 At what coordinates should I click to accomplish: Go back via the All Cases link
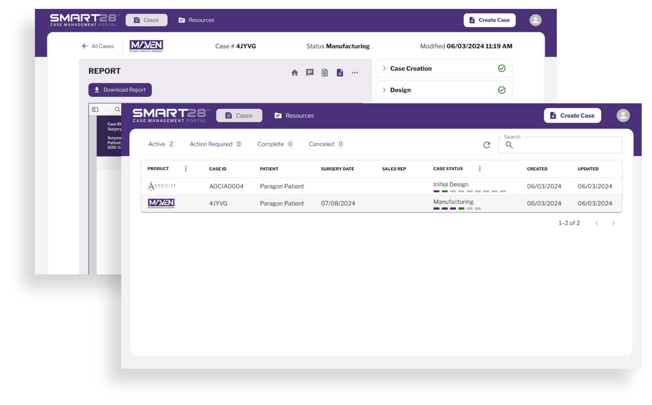tap(98, 46)
